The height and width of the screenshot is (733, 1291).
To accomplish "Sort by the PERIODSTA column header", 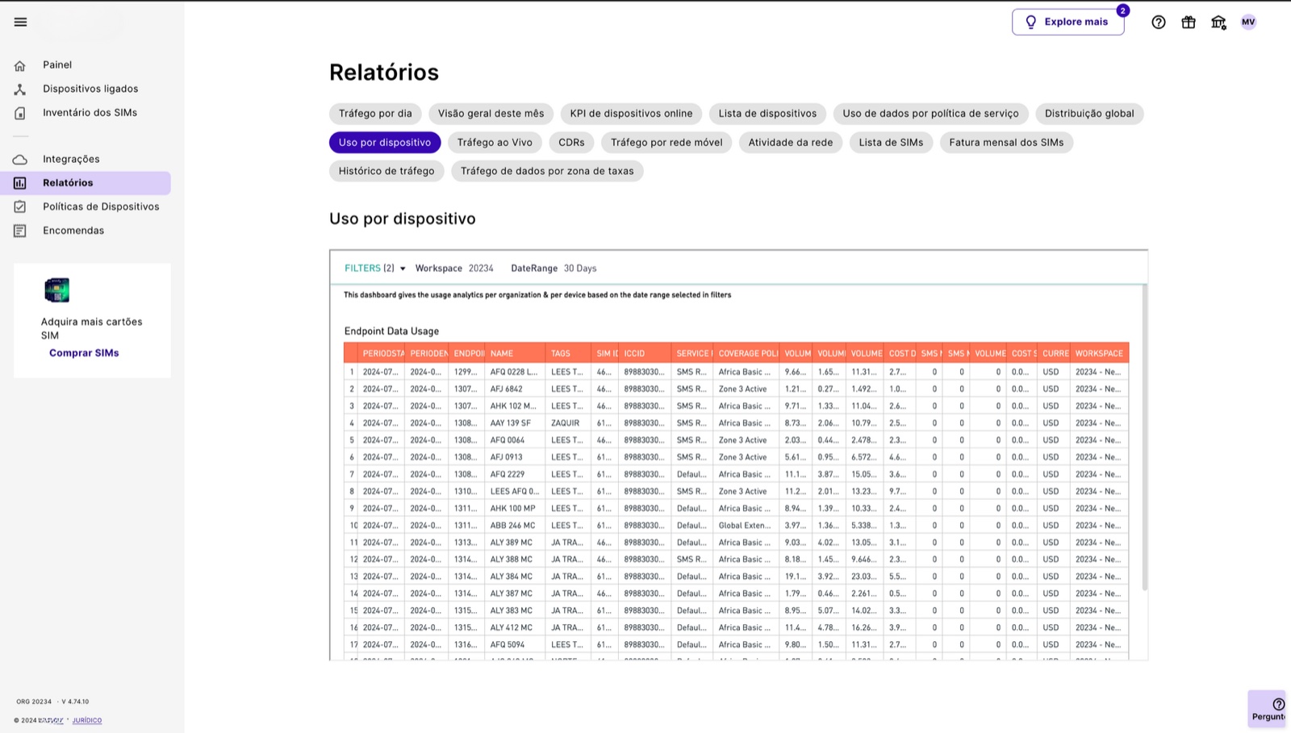I will click(x=382, y=353).
